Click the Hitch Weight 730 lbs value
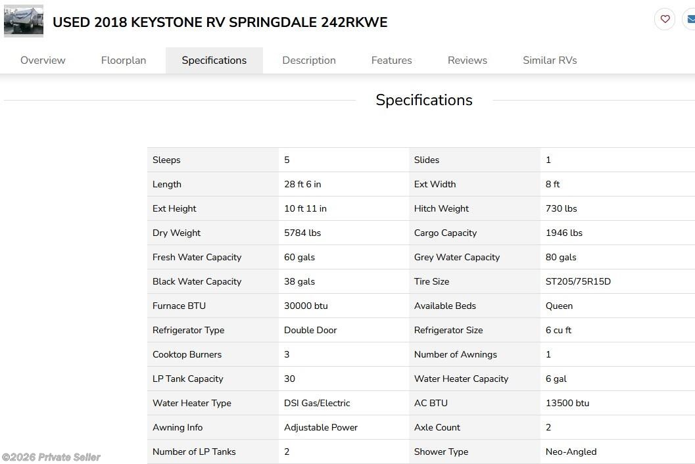This screenshot has height=464, width=695. tap(561, 208)
